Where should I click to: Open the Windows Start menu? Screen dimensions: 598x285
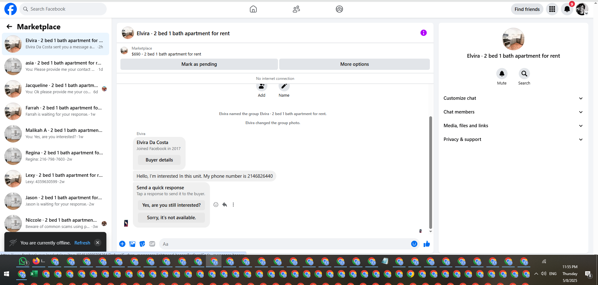tap(7, 274)
